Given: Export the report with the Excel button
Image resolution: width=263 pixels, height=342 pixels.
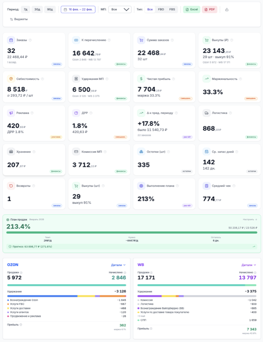Looking at the screenshot, I should [192, 9].
